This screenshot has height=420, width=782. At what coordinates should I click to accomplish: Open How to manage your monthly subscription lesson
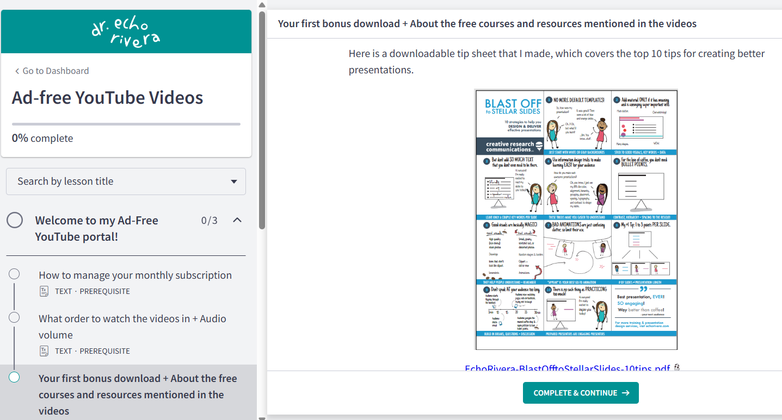coord(135,275)
